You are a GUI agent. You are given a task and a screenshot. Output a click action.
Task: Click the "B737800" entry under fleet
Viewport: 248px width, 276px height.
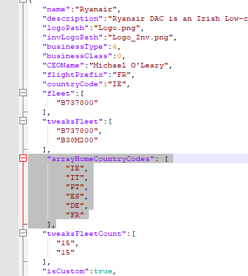click(78, 103)
